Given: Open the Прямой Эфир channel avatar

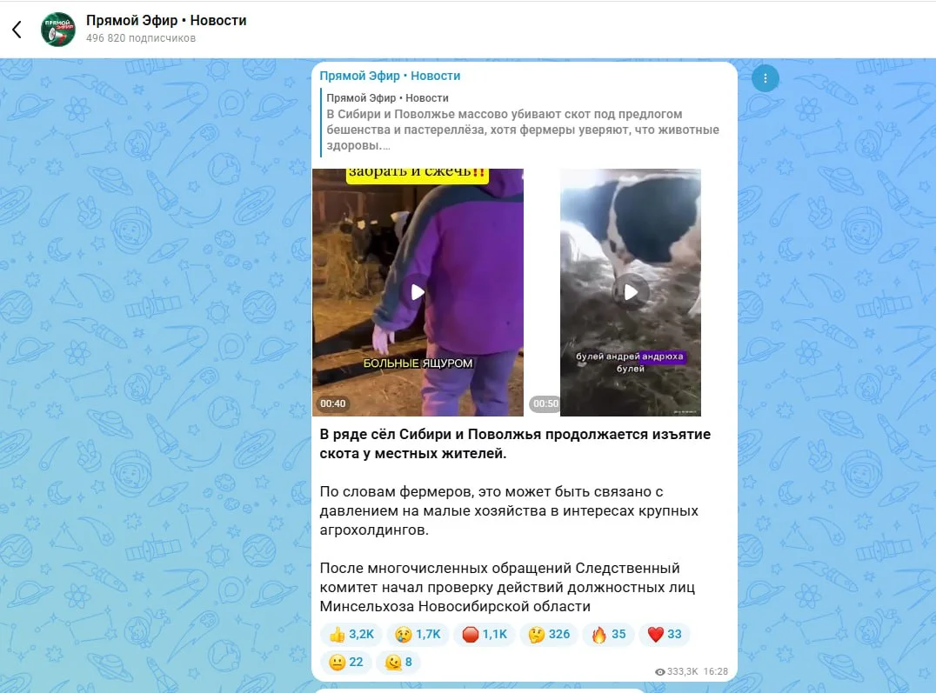Looking at the screenshot, I should coord(58,29).
